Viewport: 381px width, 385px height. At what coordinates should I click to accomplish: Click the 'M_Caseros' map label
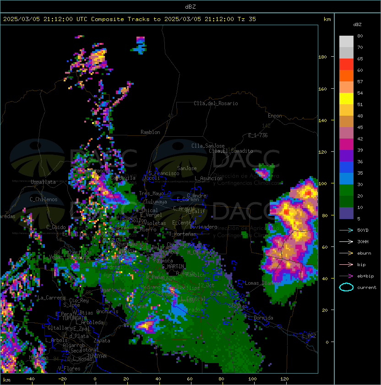tap(200, 252)
